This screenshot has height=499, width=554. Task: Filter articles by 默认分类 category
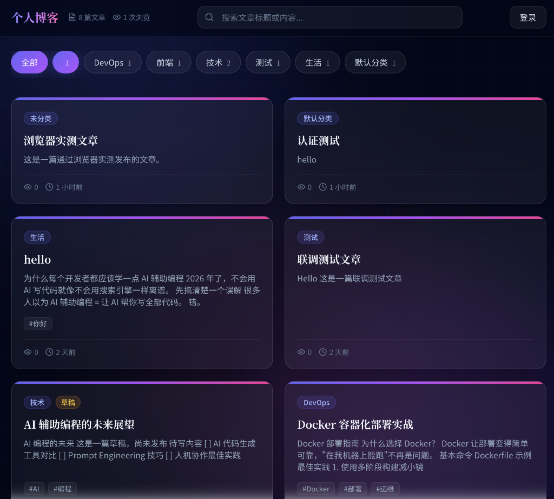pos(375,62)
